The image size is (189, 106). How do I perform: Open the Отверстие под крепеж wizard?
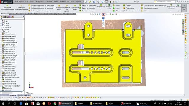67,8
